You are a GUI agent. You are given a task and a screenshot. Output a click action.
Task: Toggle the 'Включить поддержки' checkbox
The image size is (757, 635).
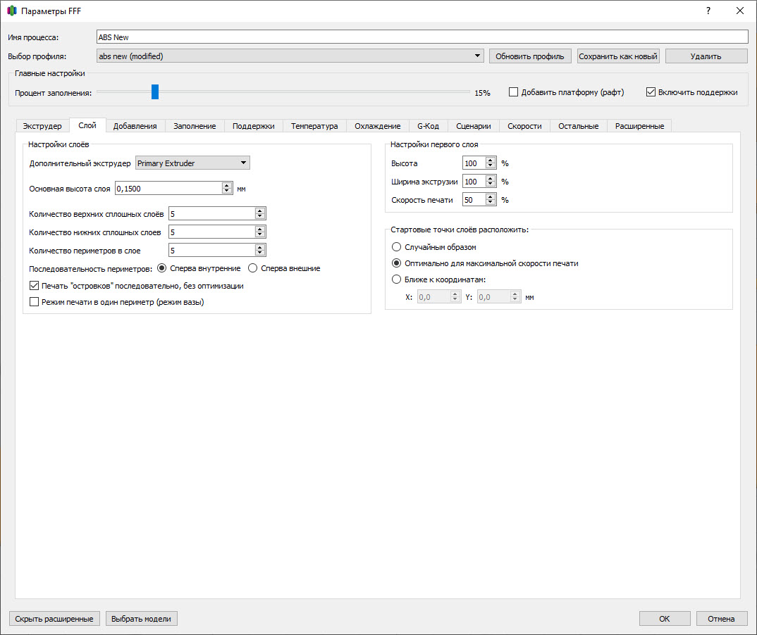coord(651,92)
